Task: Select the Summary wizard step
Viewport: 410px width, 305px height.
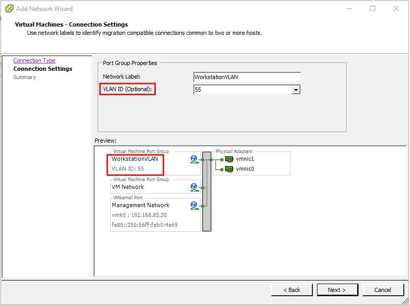Action: click(24, 77)
